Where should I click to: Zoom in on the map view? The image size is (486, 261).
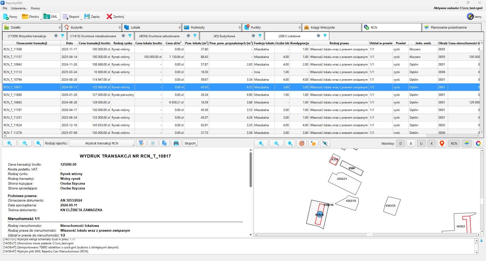tap(261, 144)
